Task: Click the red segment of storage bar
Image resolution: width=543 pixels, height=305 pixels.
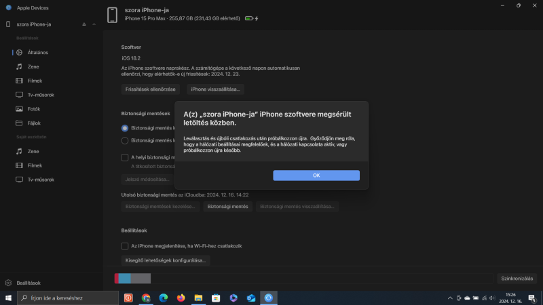Action: coord(117,279)
